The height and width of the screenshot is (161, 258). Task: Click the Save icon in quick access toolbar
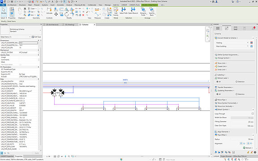pos(12,1)
